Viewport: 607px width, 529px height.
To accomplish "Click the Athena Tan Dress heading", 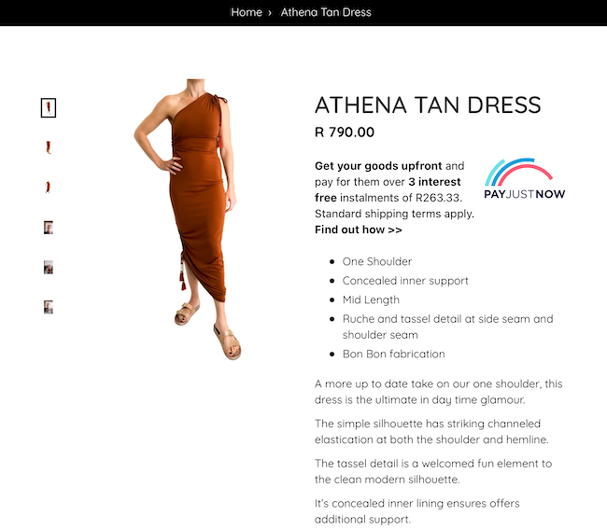I will pos(428,105).
